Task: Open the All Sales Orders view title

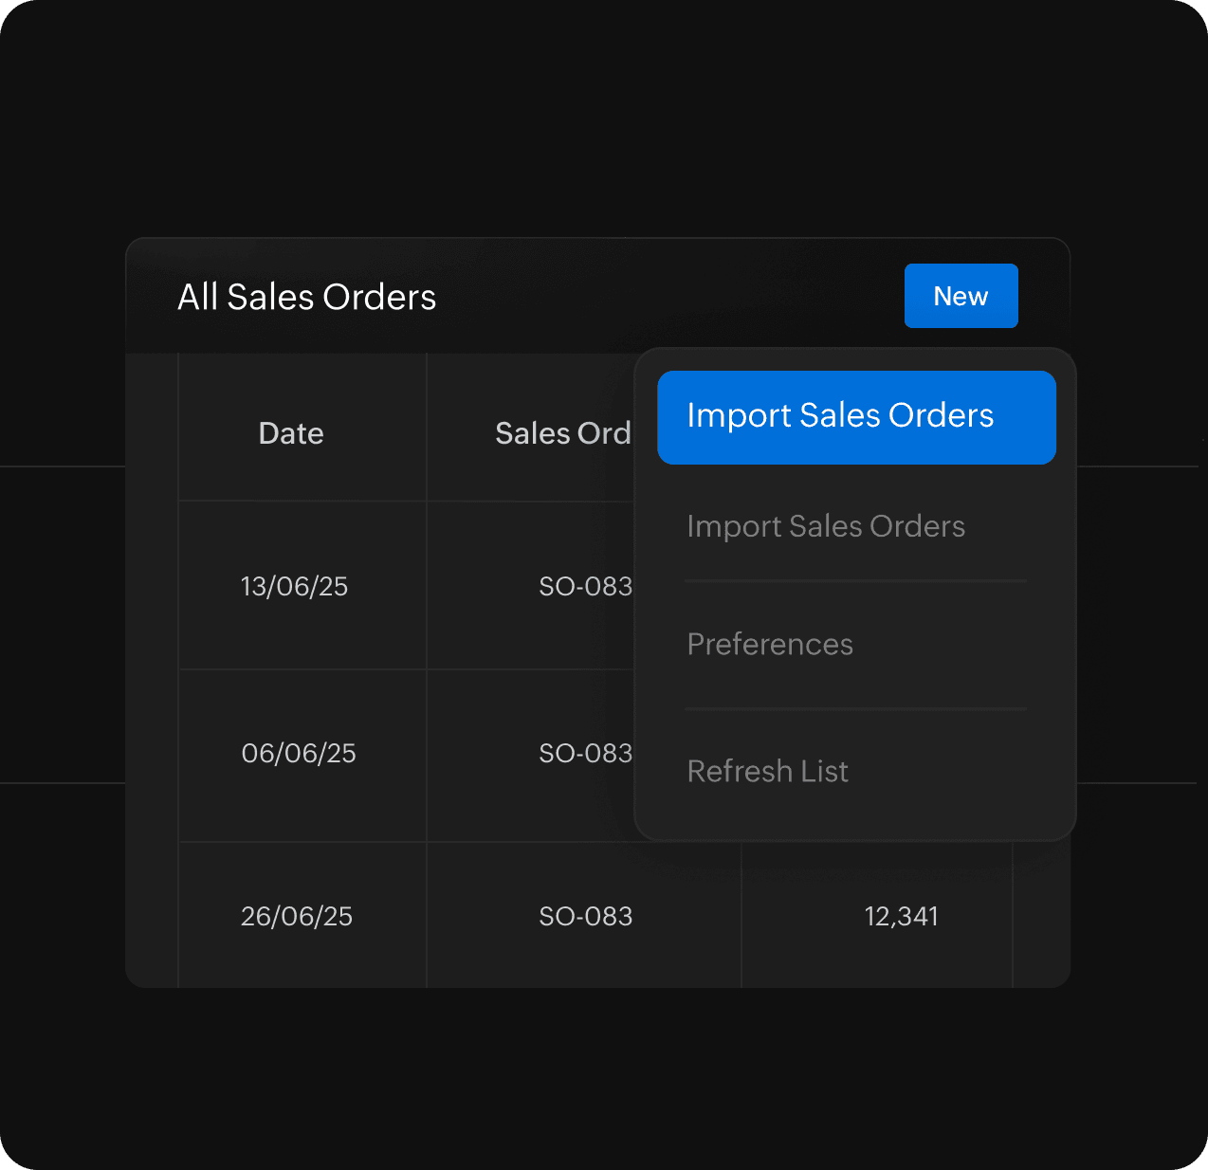Action: coord(306,297)
